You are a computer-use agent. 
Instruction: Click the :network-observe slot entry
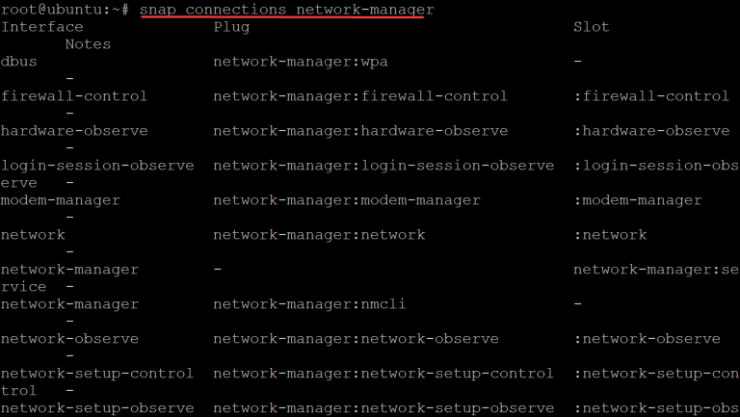(x=647, y=339)
